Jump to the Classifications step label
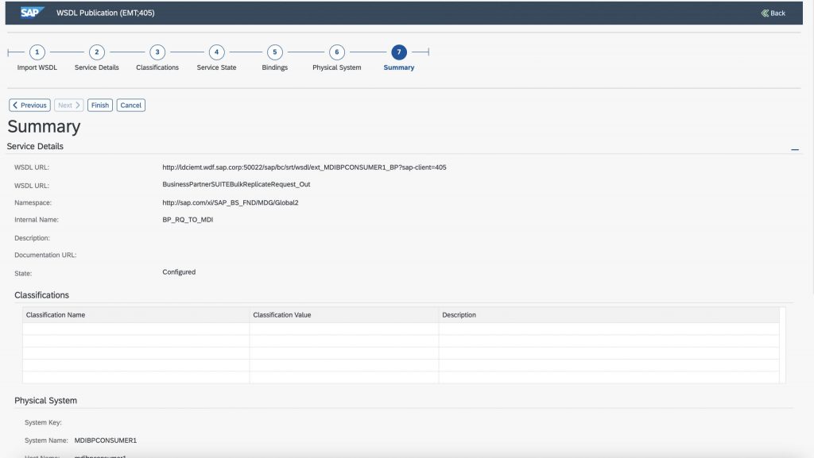 (x=157, y=67)
